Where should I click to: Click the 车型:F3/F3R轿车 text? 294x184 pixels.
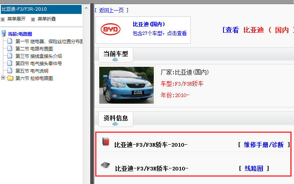click(182, 84)
